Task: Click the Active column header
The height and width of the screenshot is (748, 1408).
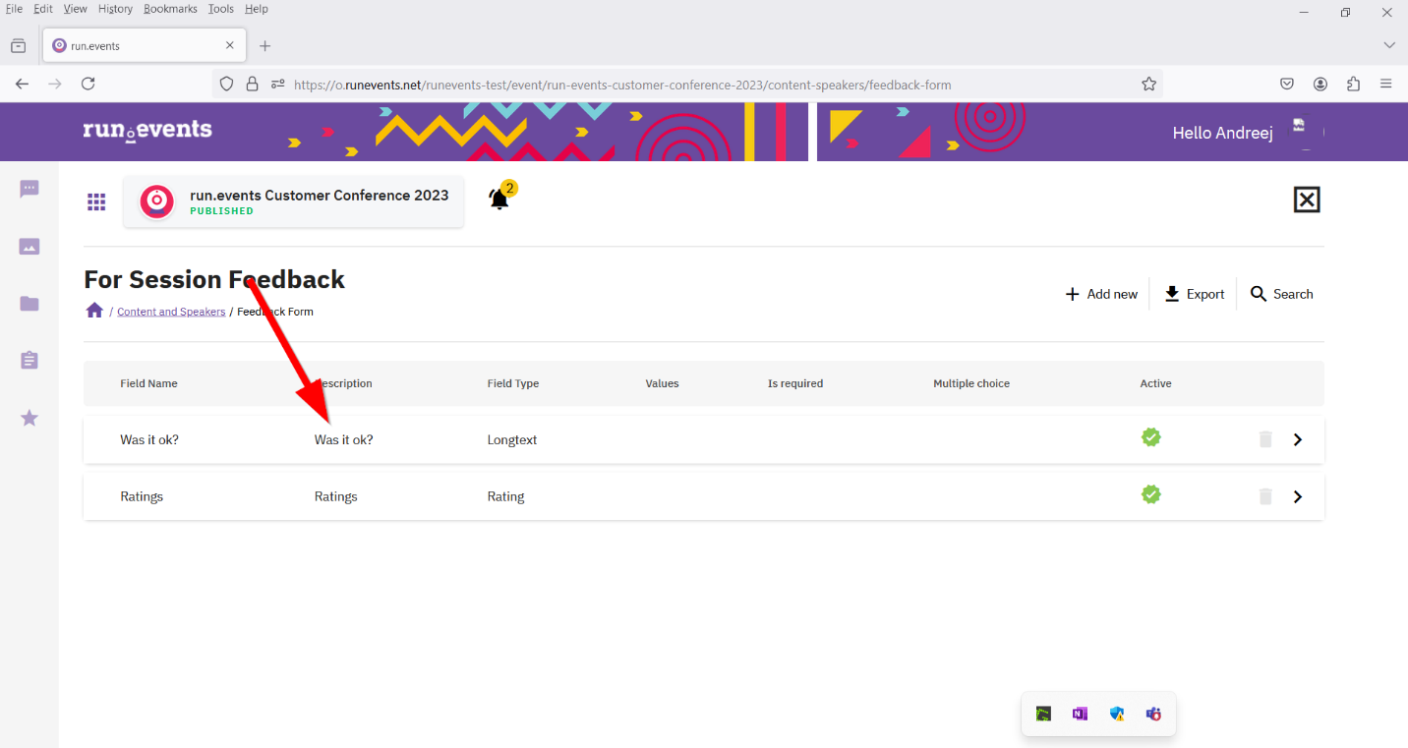Action: [x=1155, y=383]
